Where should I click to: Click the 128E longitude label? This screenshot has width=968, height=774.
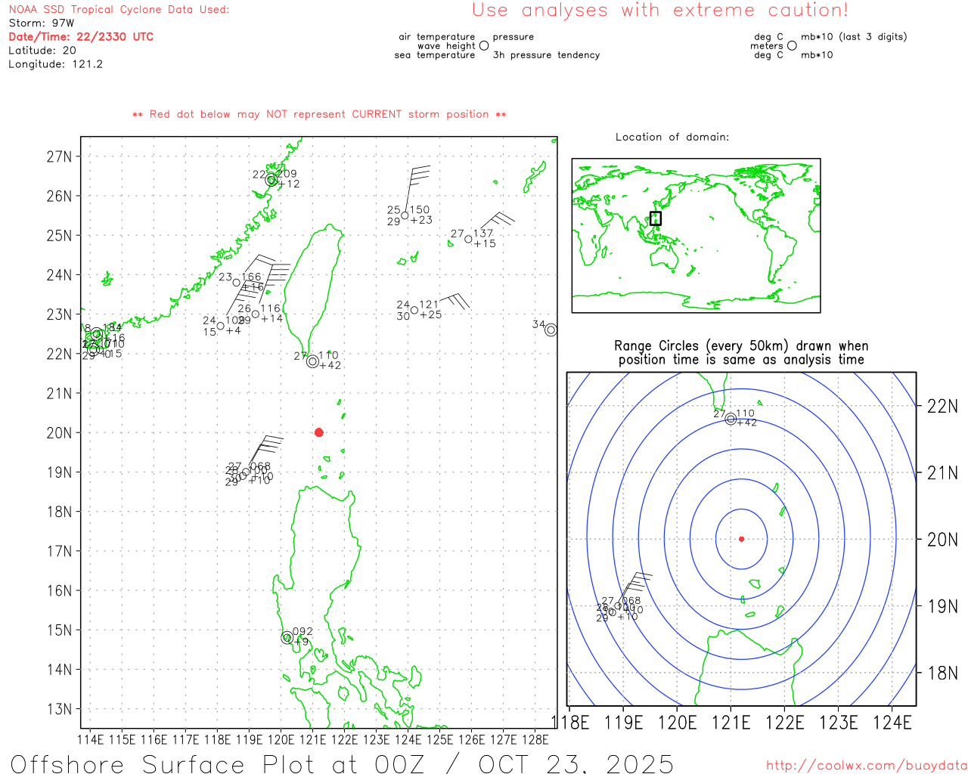click(535, 739)
